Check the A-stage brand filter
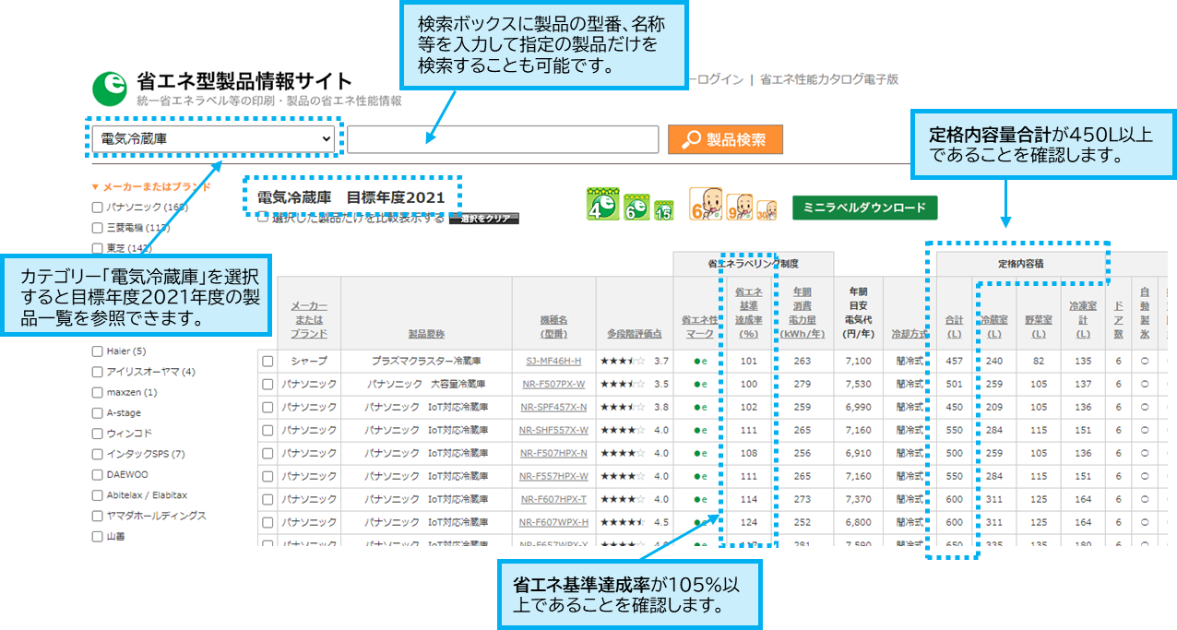Screen dimensions: 1177x630 click(97, 413)
